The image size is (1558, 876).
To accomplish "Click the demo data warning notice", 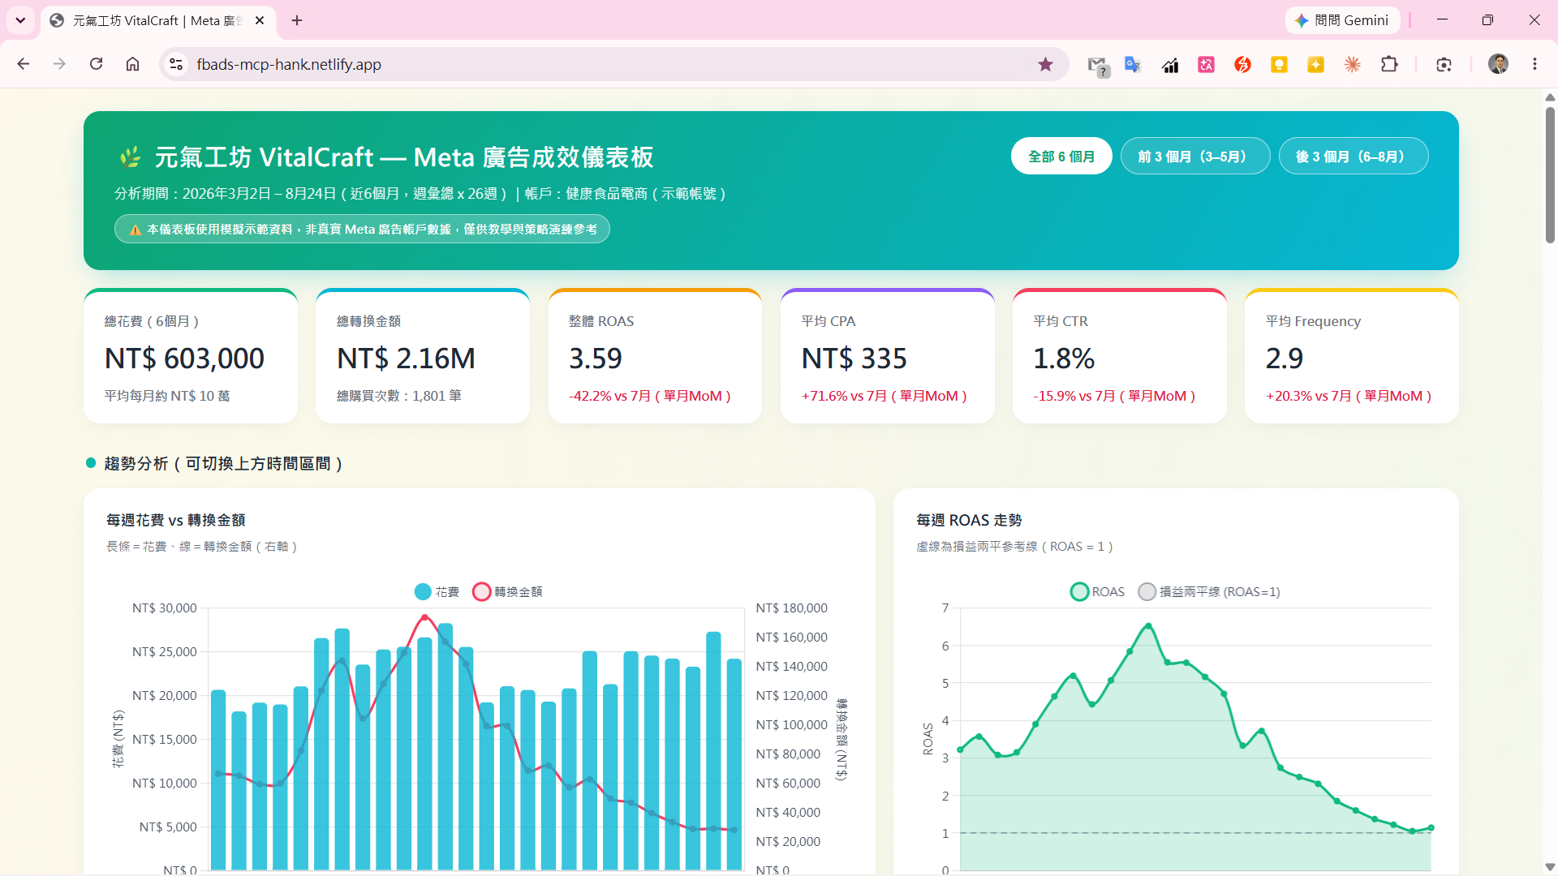I will [362, 230].
